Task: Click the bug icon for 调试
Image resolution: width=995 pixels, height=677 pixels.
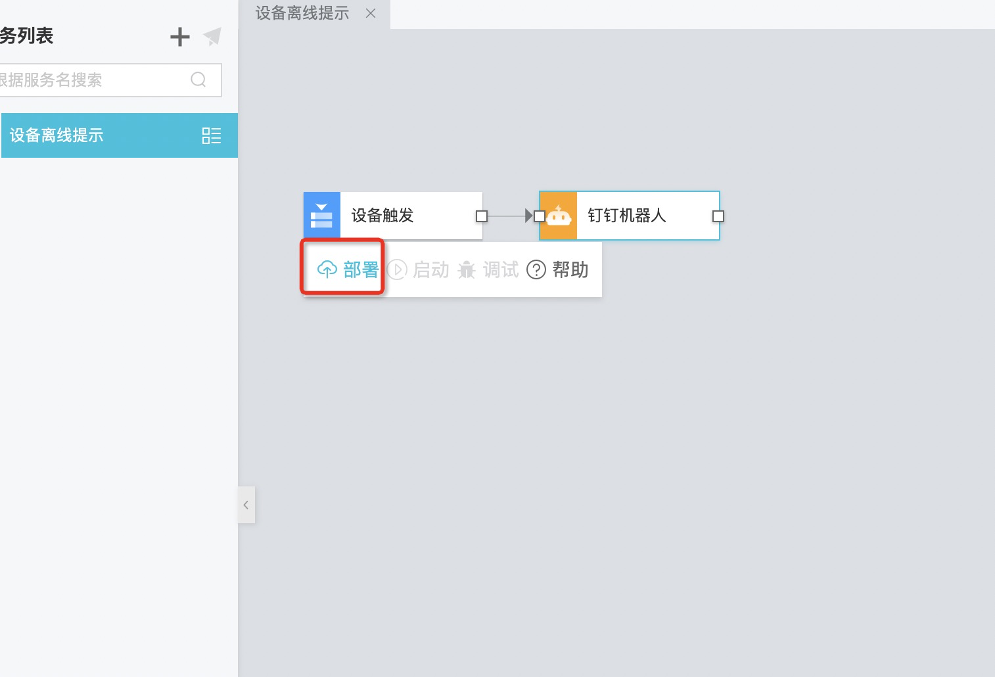Action: pos(467,269)
